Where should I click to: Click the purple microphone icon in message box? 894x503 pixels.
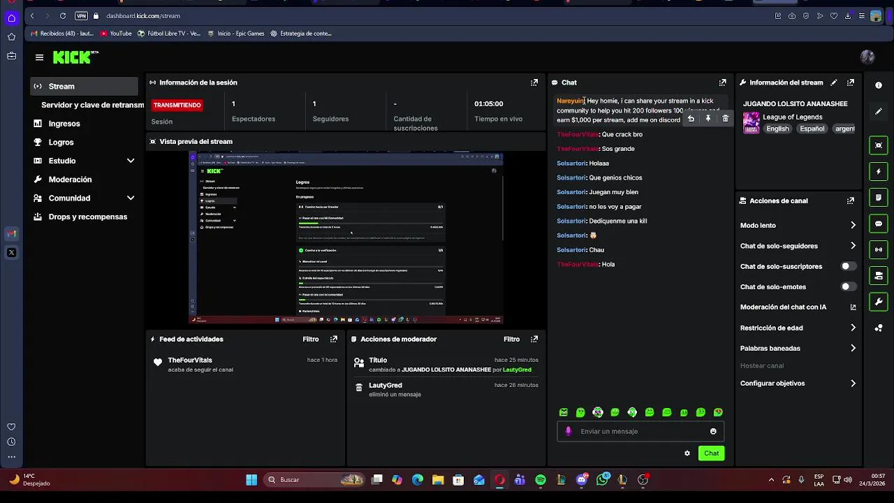click(x=569, y=431)
